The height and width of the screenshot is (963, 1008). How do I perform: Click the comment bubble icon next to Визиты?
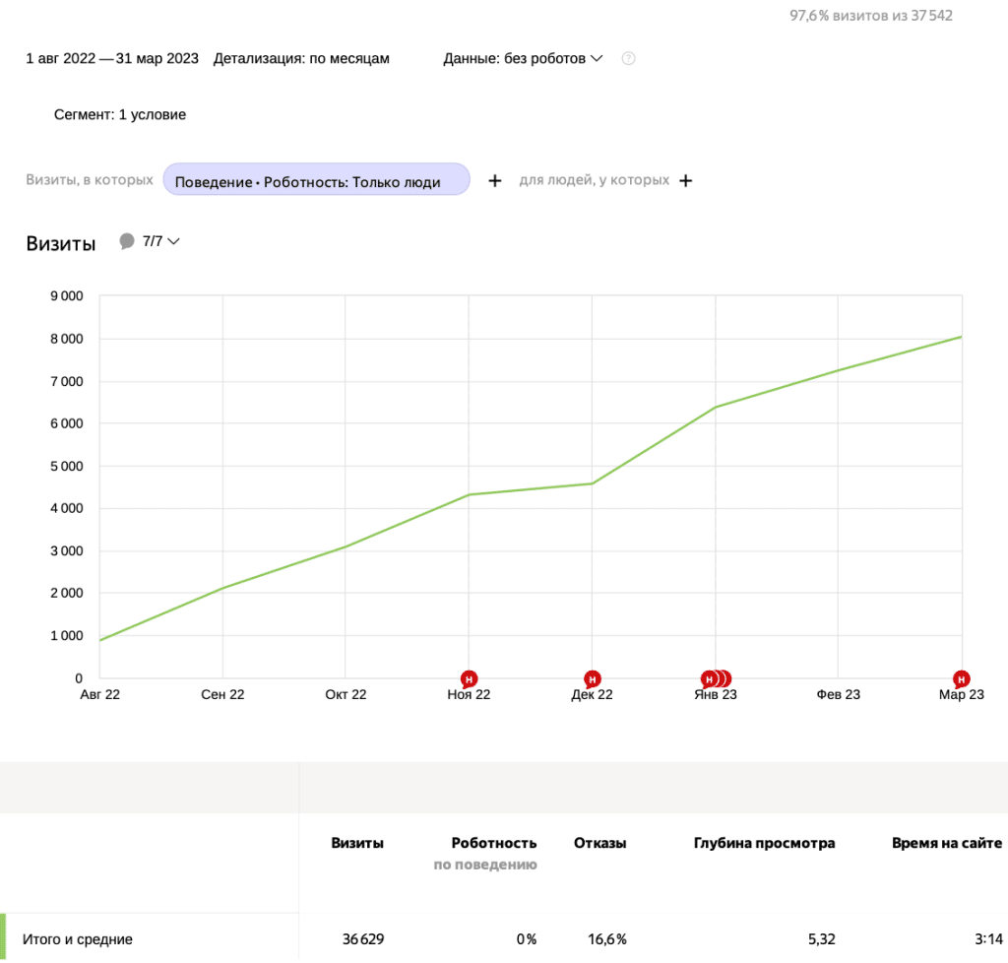126,239
